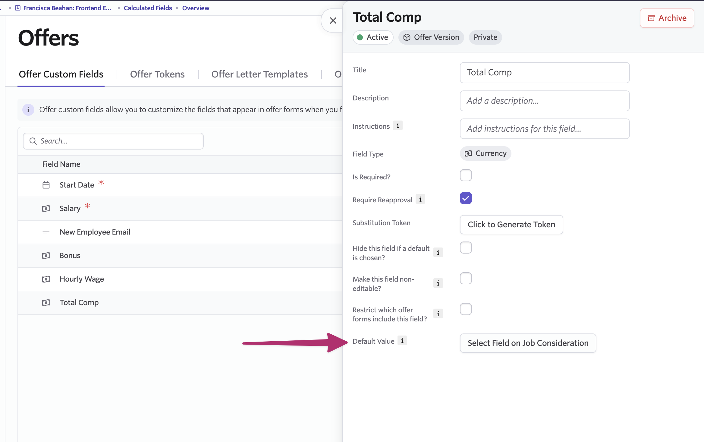This screenshot has height=442, width=704.
Task: Click info icon for Hide this field
Action: click(x=438, y=253)
